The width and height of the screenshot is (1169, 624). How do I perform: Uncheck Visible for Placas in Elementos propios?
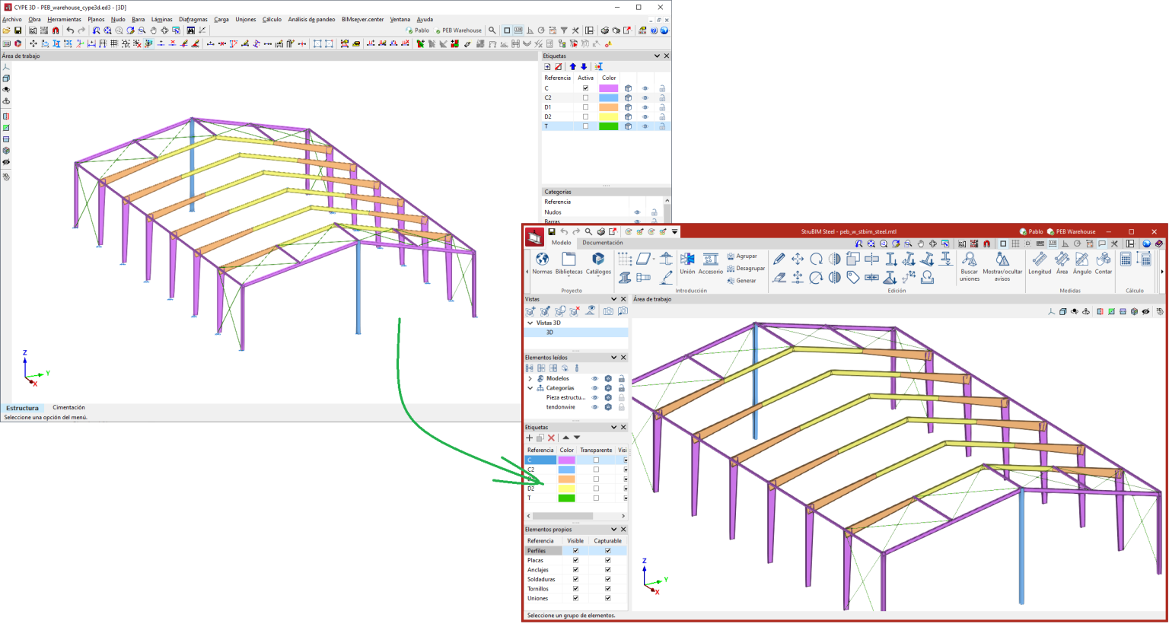(x=576, y=559)
